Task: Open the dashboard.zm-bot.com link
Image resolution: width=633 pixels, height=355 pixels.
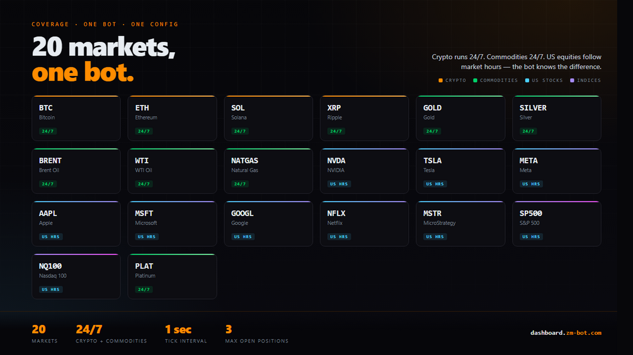Action: [566, 333]
